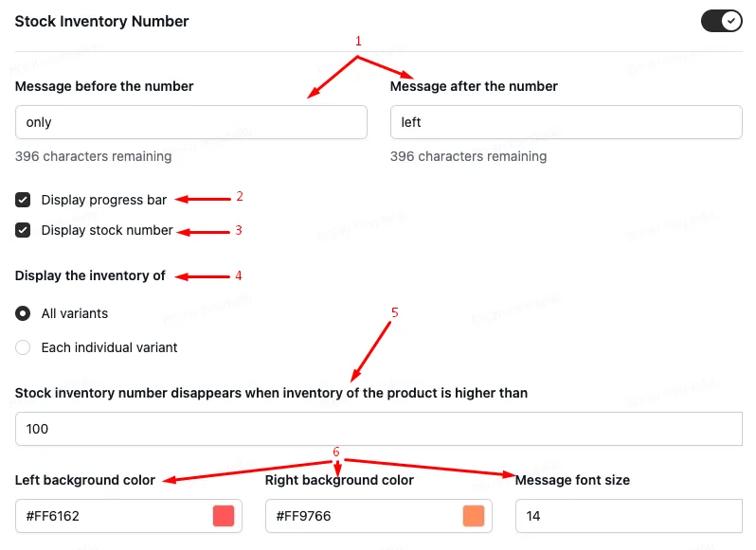Click the Message font size field
Viewport: 756px width, 550px height.
tap(629, 516)
